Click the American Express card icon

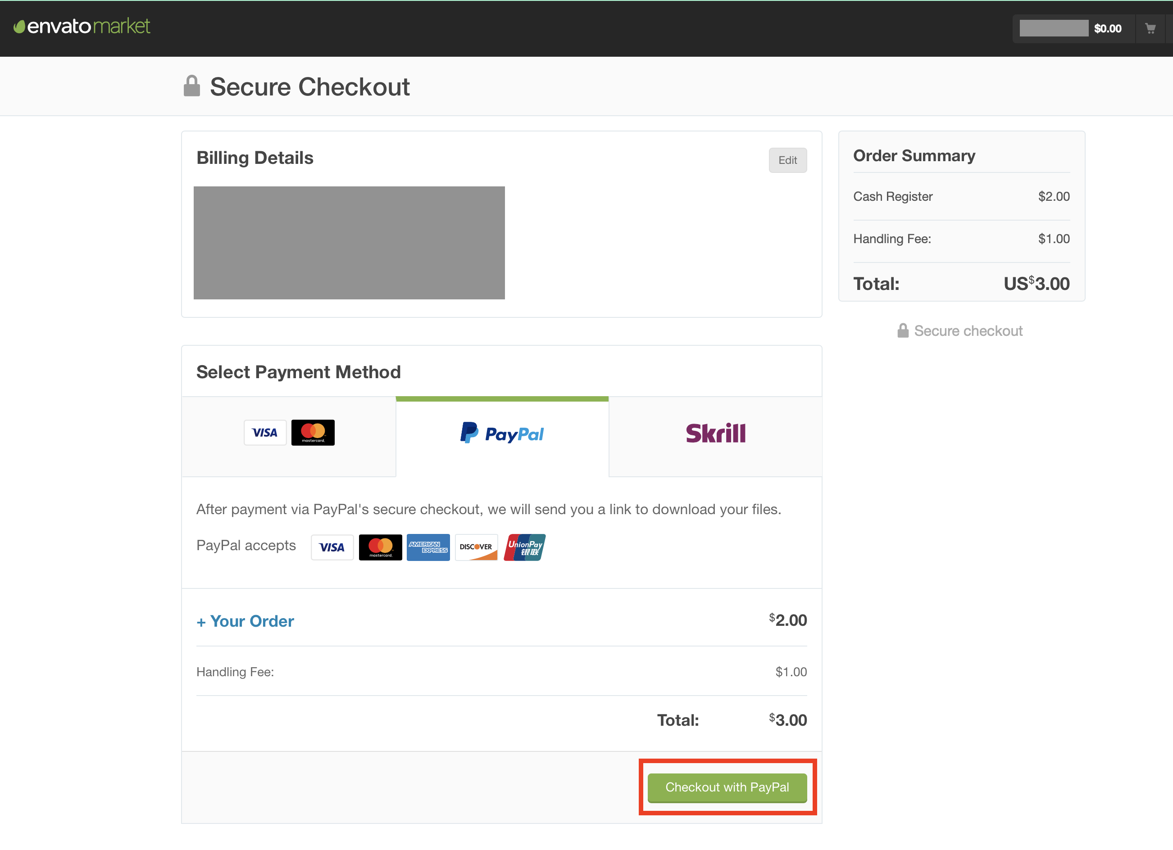click(428, 547)
